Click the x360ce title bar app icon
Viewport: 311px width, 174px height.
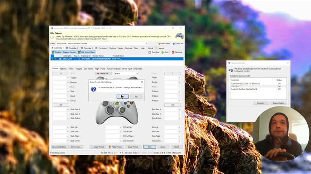point(52,28)
